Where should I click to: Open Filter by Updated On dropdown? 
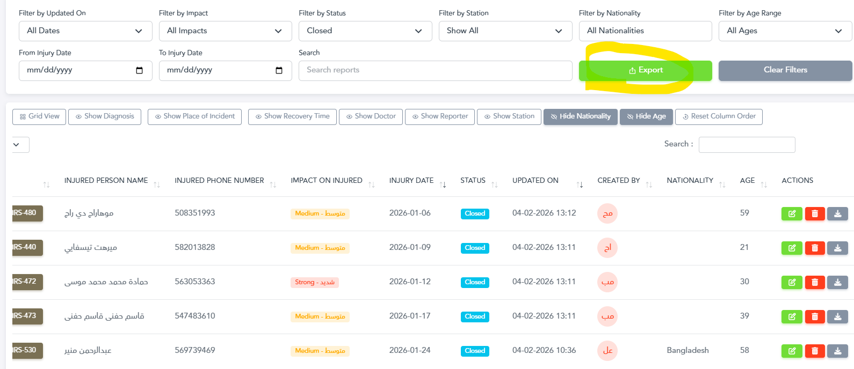pos(85,31)
